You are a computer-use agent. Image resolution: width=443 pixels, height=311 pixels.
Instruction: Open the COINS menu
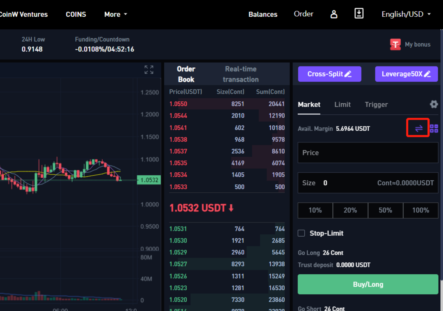[76, 14]
